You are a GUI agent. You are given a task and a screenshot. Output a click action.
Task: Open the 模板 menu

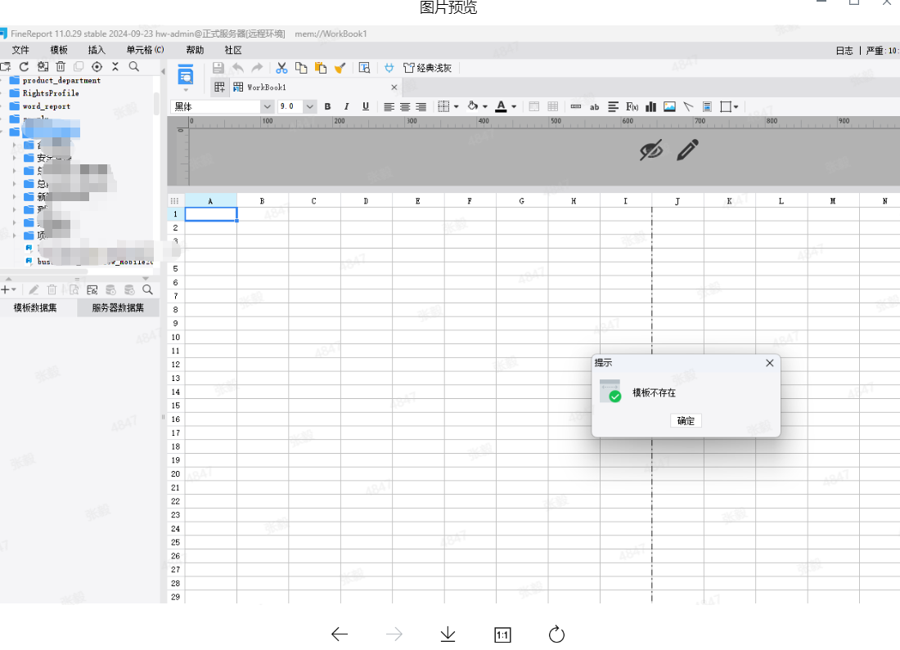(x=59, y=50)
